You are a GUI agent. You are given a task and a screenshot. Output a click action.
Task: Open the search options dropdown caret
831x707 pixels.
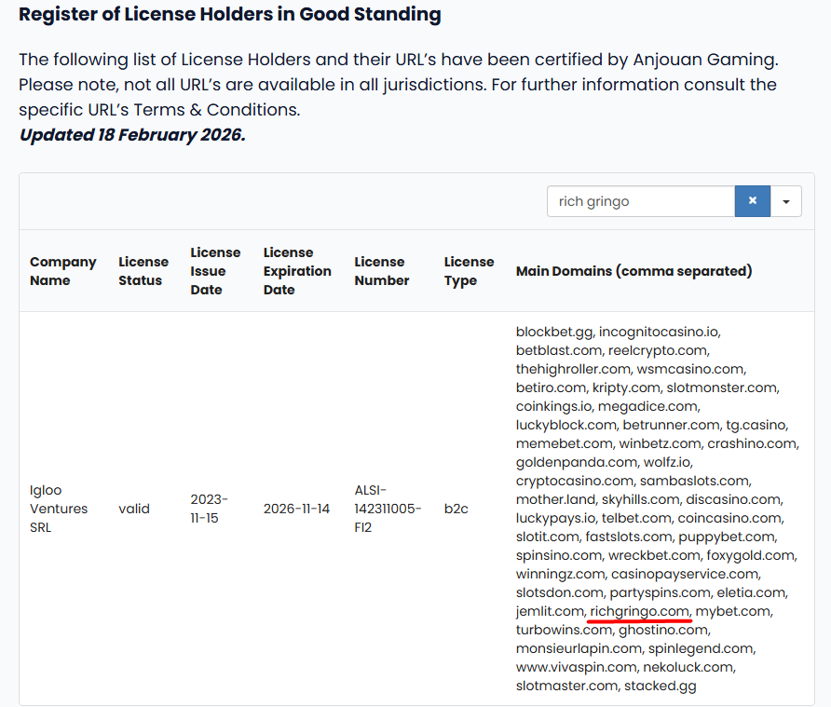786,201
